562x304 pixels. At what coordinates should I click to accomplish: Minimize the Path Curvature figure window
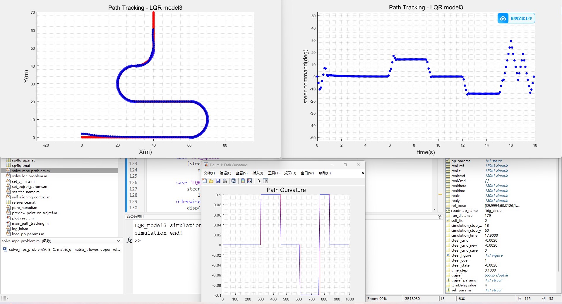(332, 165)
